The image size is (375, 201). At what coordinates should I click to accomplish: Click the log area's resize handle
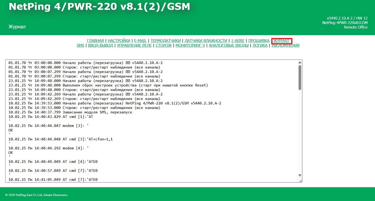[x=300, y=180]
